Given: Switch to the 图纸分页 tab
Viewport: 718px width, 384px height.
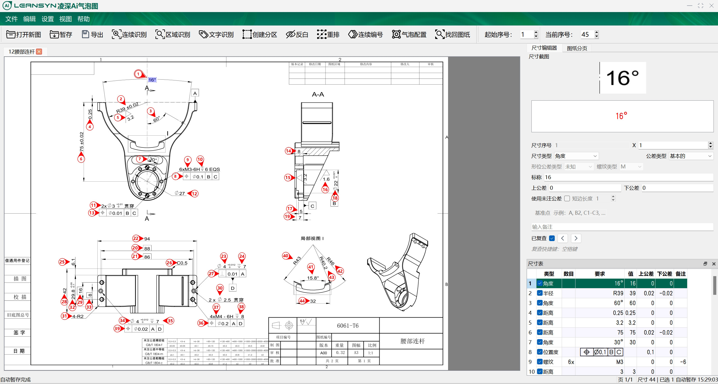Looking at the screenshot, I should (577, 48).
